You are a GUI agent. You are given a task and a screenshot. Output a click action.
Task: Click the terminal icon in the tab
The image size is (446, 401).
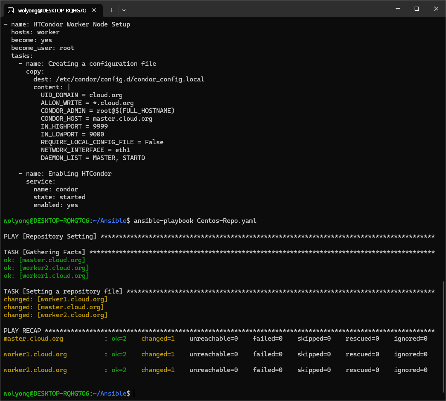[x=11, y=10]
